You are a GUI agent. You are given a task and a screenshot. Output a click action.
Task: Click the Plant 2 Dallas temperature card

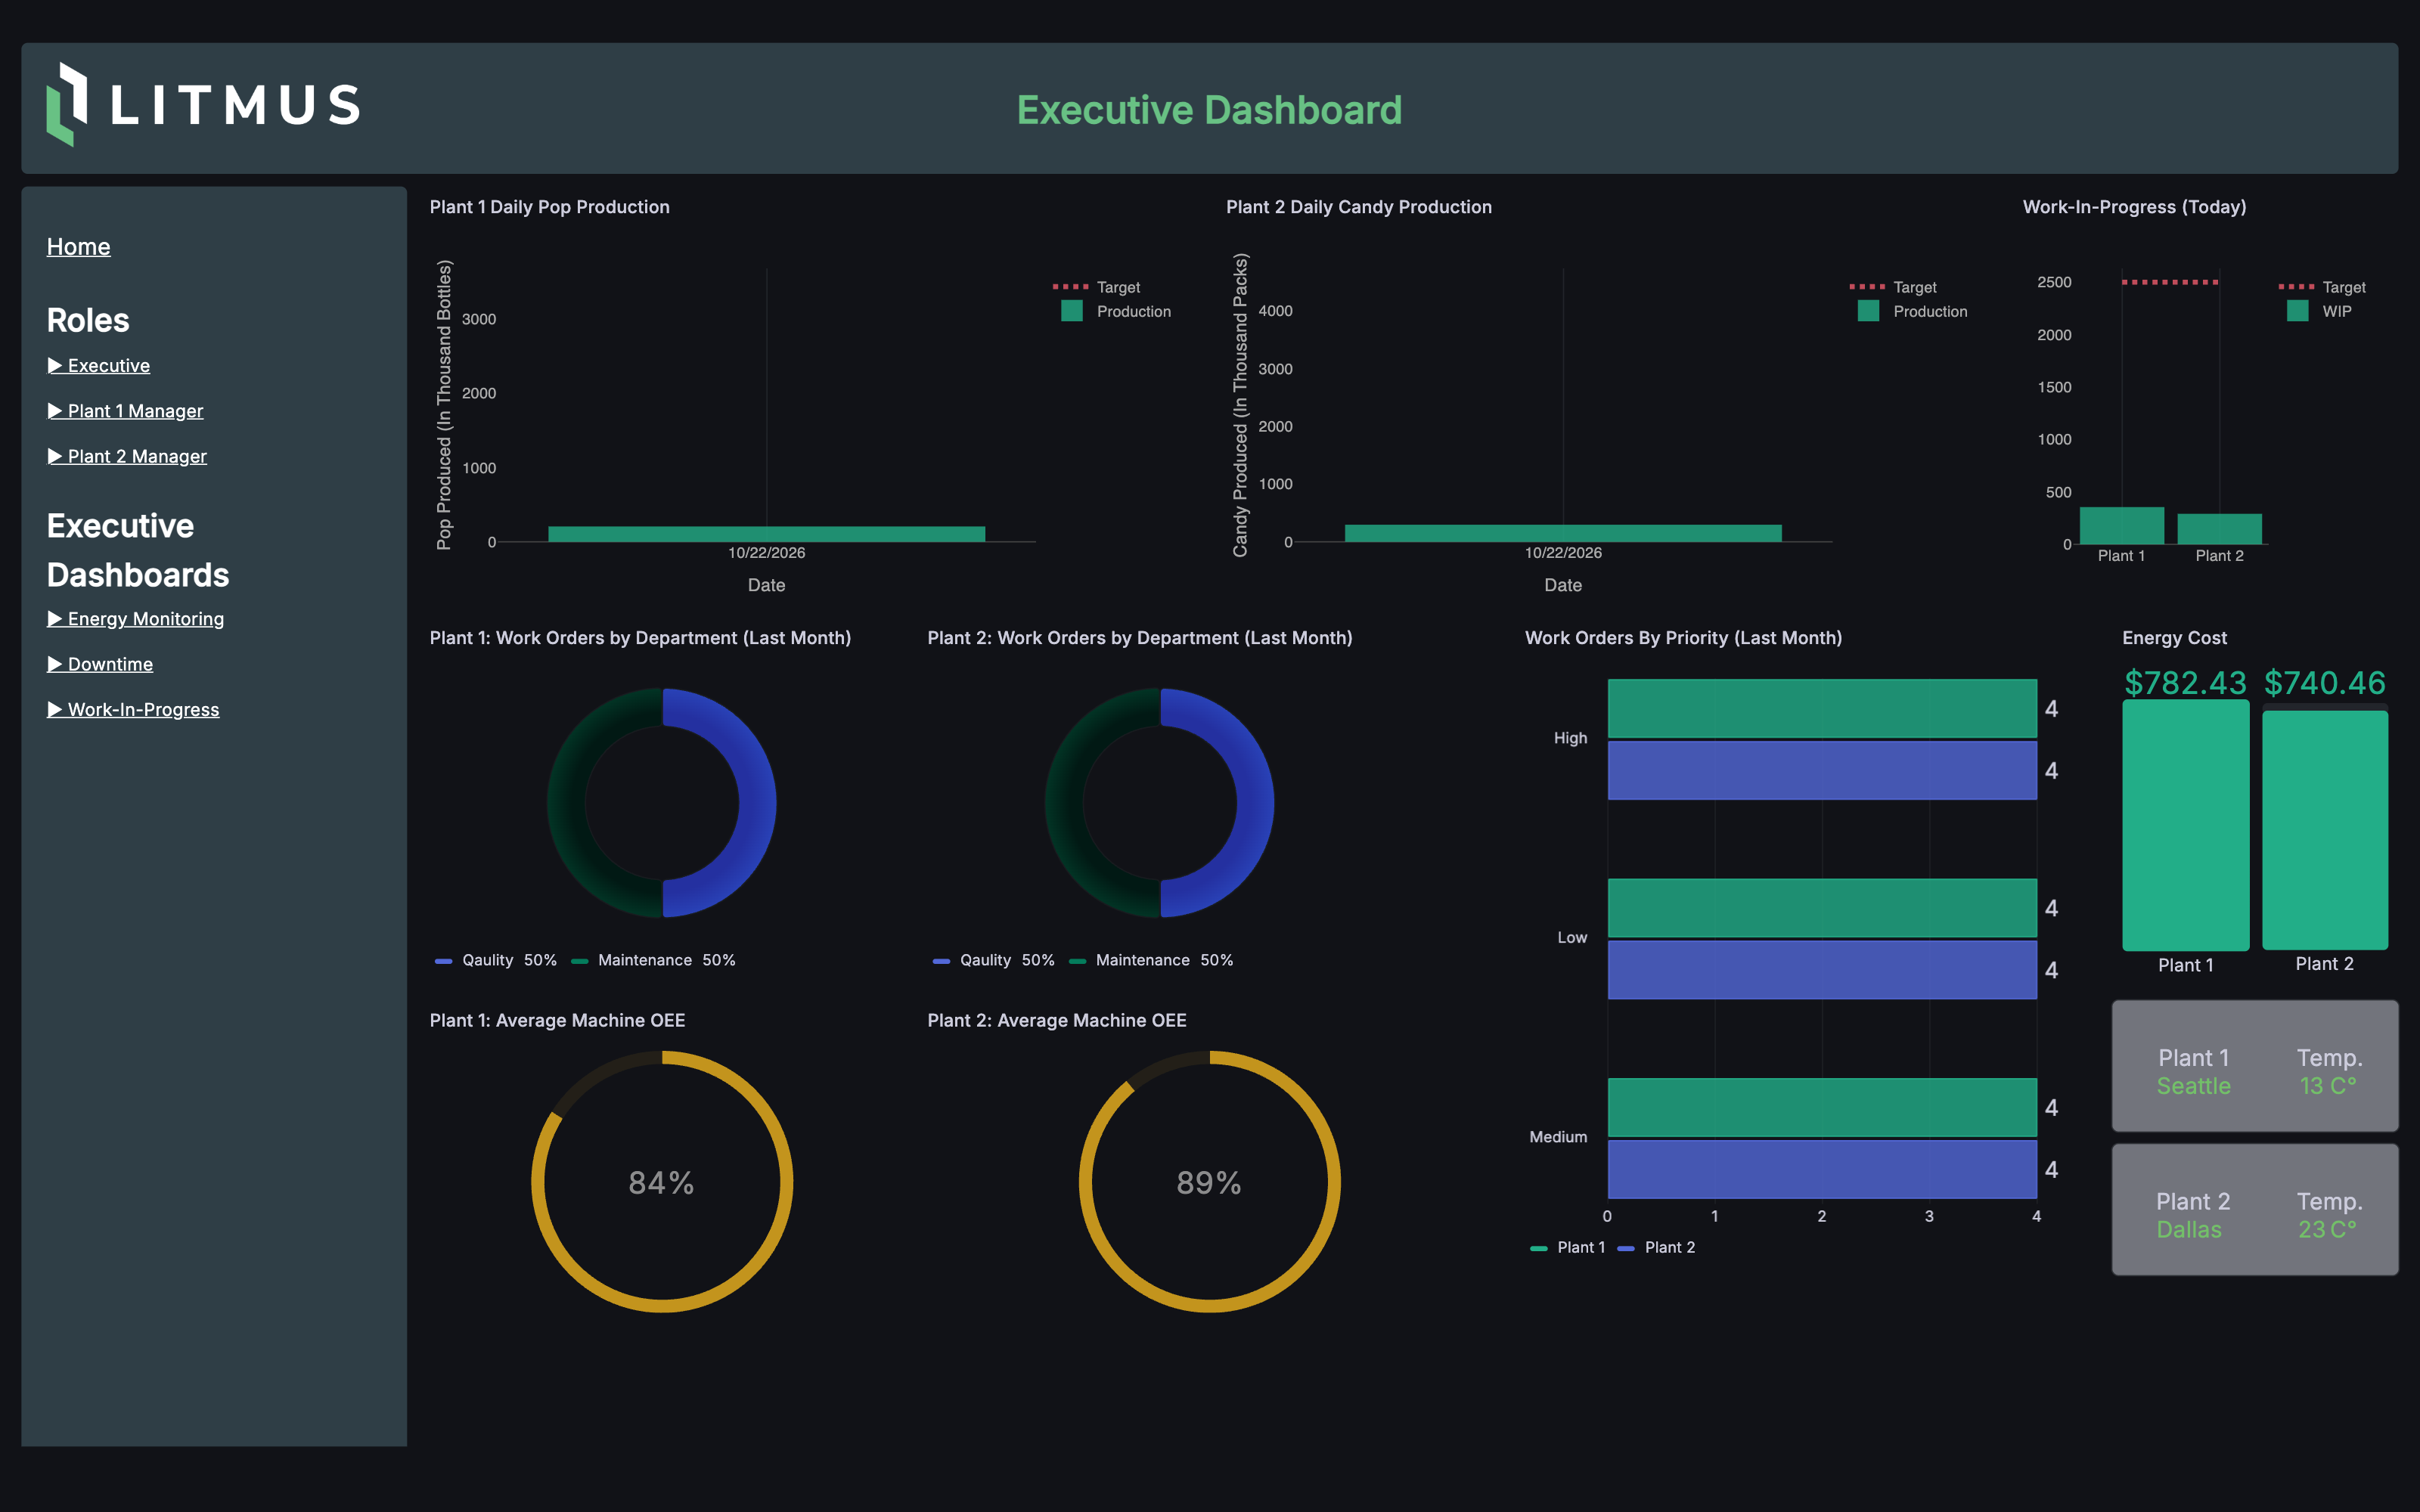[2255, 1210]
